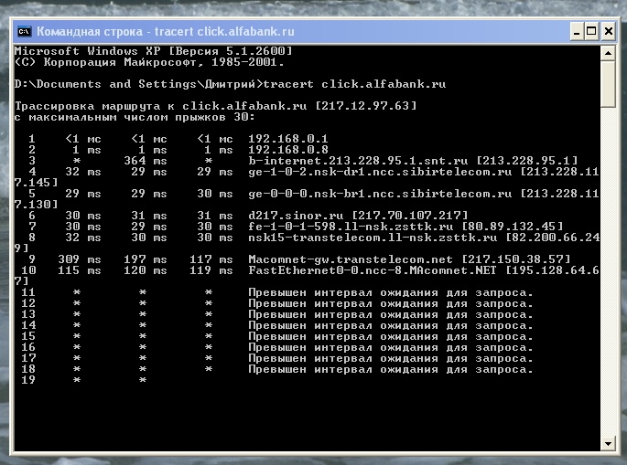Click the '364 ms' value in hop 3
627x465 pixels.
click(146, 161)
